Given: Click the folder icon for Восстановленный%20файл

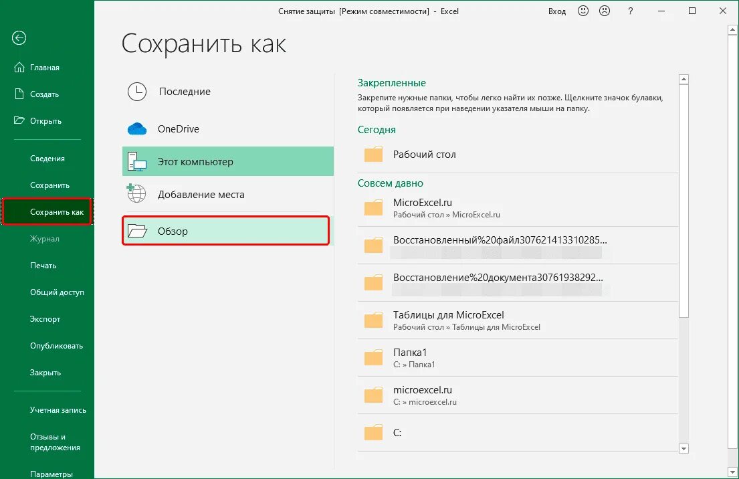Looking at the screenshot, I should pos(373,245).
